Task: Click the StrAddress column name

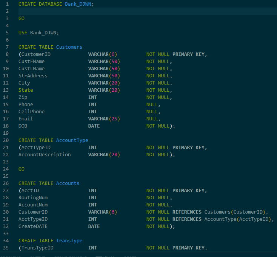Action: tap(33, 76)
